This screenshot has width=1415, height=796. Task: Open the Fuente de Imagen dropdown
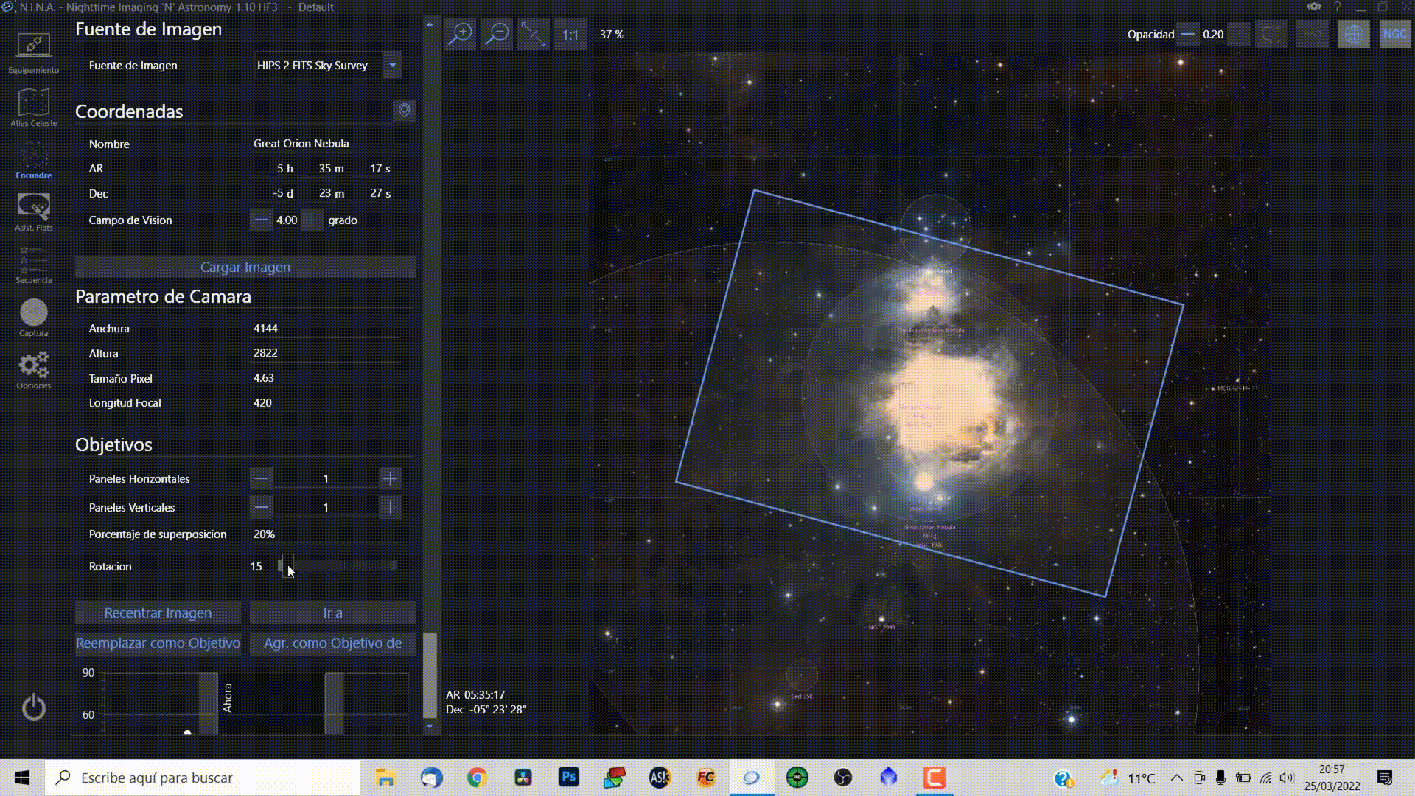pyautogui.click(x=328, y=65)
